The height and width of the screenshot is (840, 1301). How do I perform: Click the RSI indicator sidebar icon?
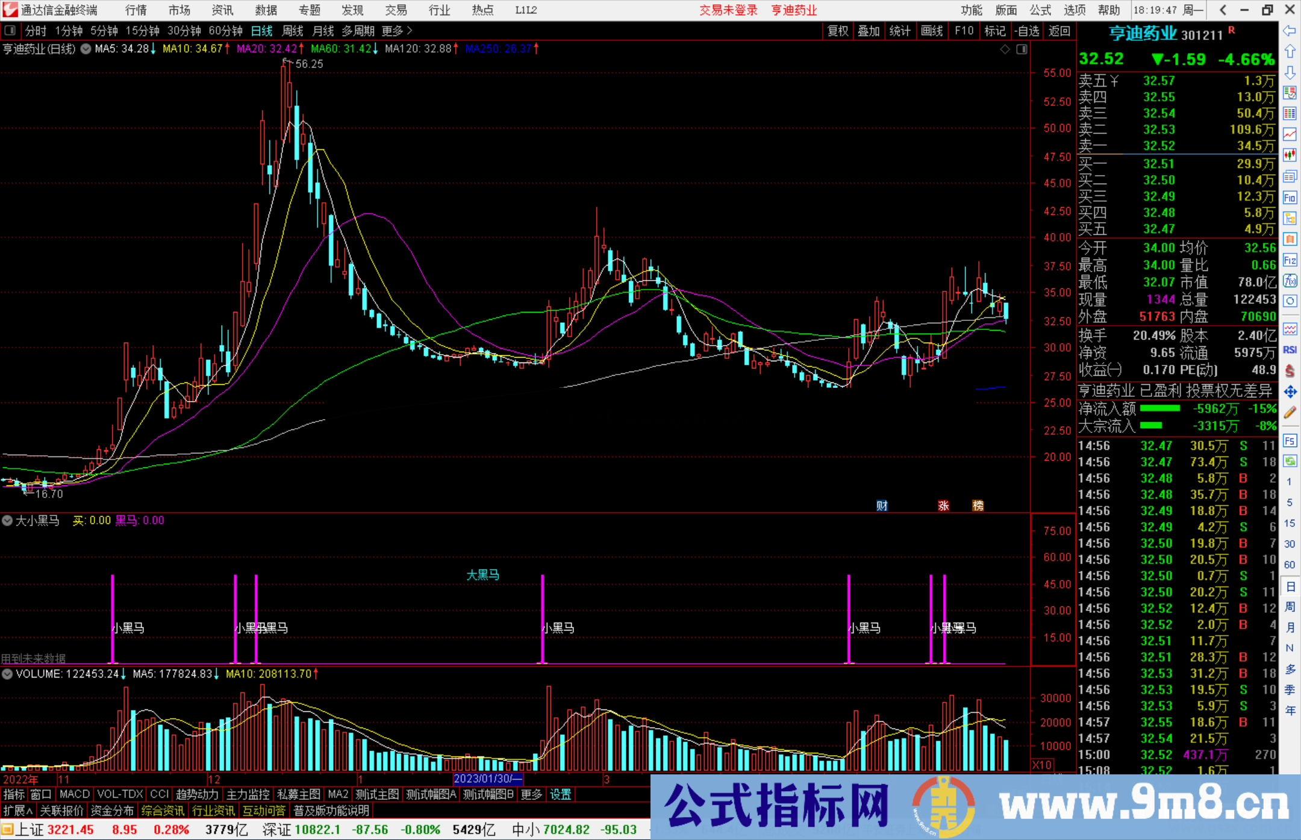pyautogui.click(x=1290, y=350)
